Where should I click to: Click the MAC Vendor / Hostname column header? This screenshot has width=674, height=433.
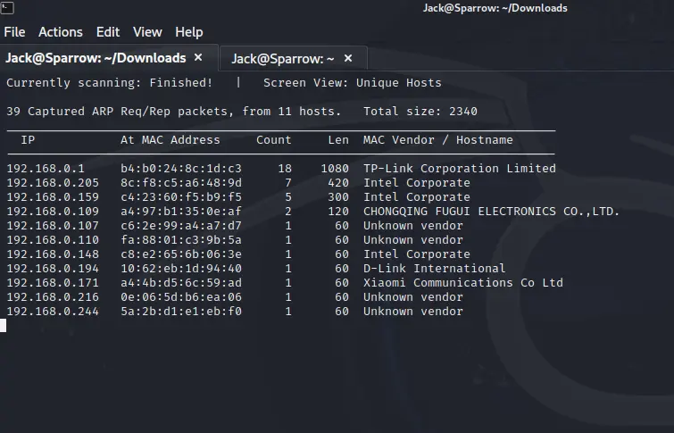(438, 140)
